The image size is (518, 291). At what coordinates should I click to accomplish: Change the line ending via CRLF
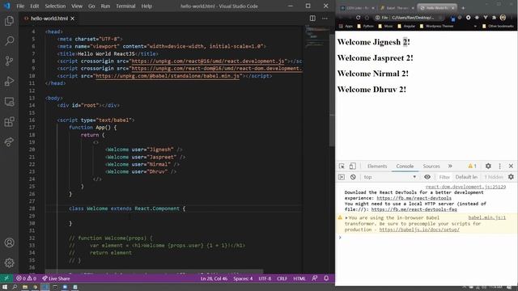point(282,278)
